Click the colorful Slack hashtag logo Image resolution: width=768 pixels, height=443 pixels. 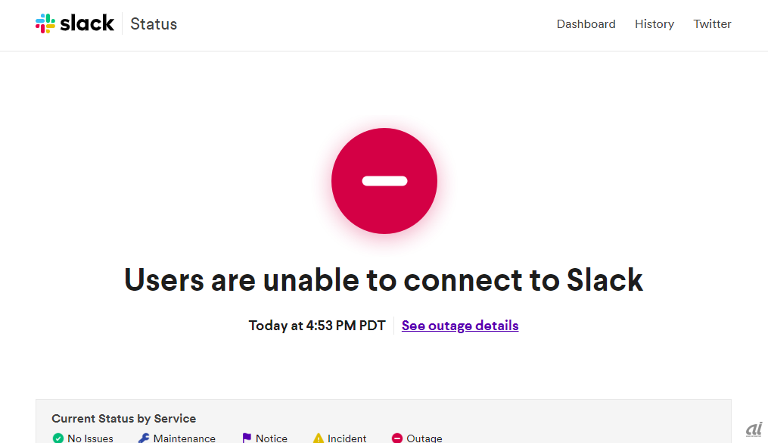pyautogui.click(x=45, y=23)
